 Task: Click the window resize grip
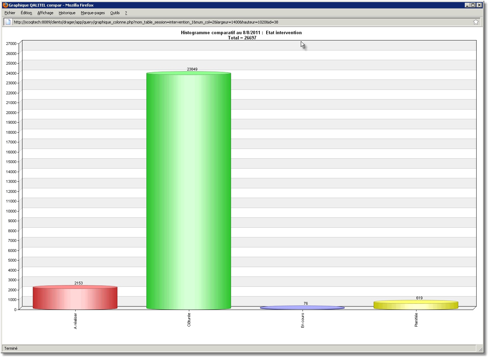click(x=480, y=349)
